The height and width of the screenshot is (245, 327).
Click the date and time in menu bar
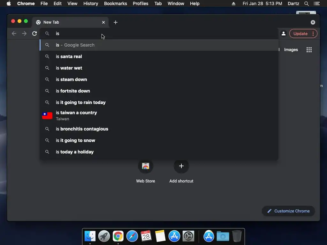262,4
